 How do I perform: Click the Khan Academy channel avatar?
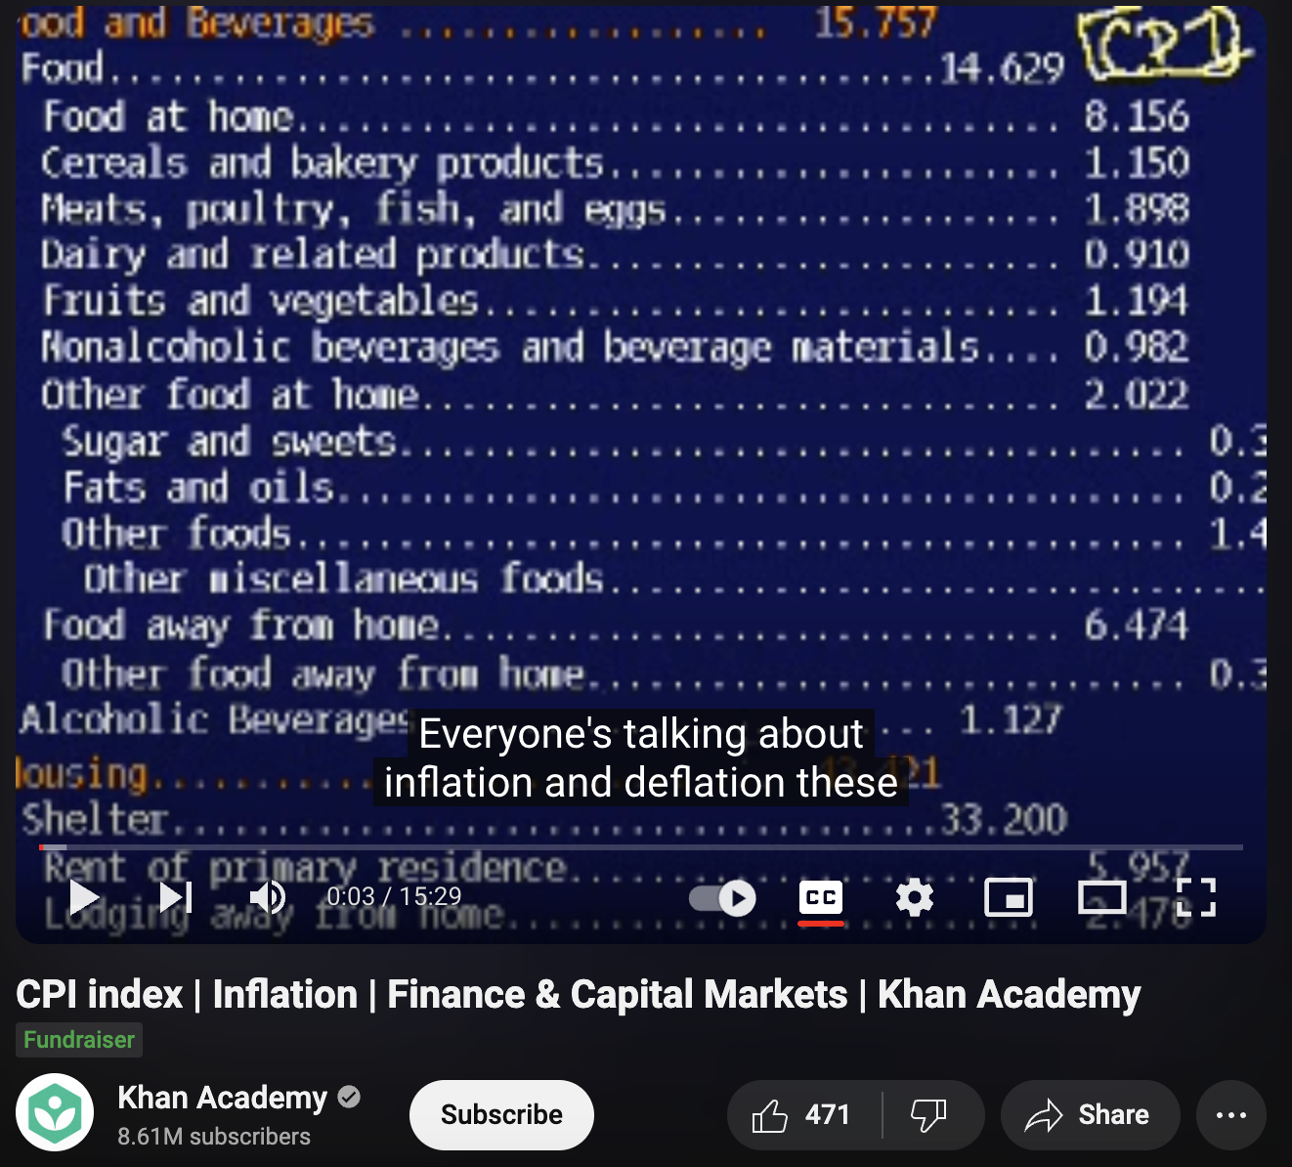point(56,1109)
